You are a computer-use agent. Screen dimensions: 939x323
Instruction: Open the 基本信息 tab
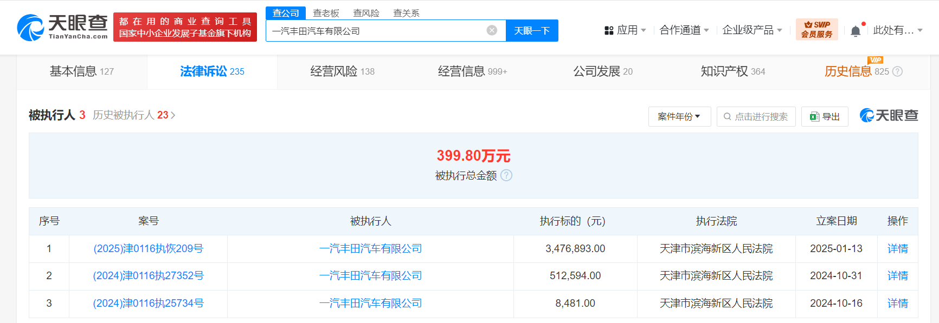tap(82, 71)
